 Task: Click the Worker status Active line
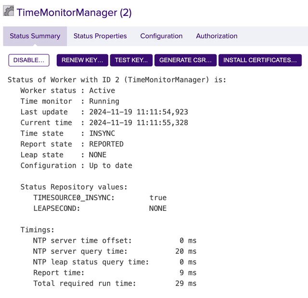tap(67, 91)
